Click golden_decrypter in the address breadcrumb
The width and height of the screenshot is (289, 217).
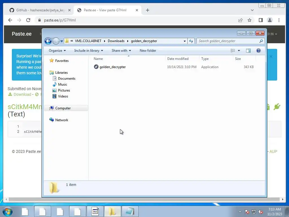144,41
